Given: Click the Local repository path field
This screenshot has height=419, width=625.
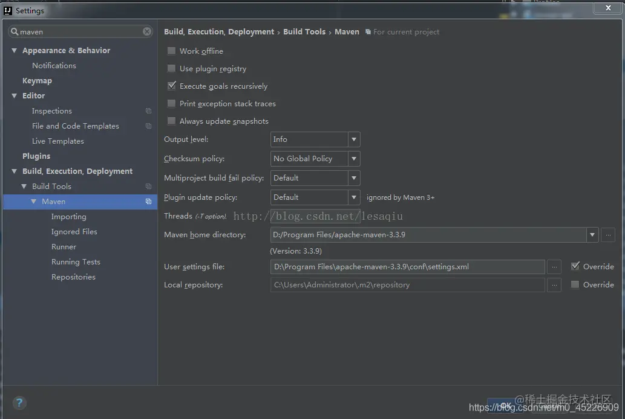Looking at the screenshot, I should (407, 285).
